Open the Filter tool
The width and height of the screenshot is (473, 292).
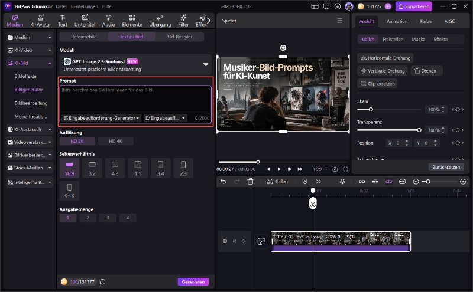point(183,21)
